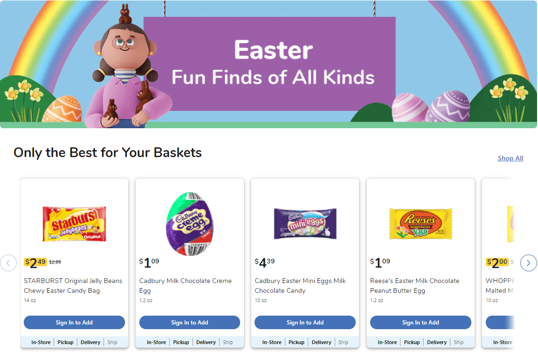Image resolution: width=538 pixels, height=352 pixels.
Task: Sign In to Add the Starburst Jelly Beans
Action: click(74, 322)
